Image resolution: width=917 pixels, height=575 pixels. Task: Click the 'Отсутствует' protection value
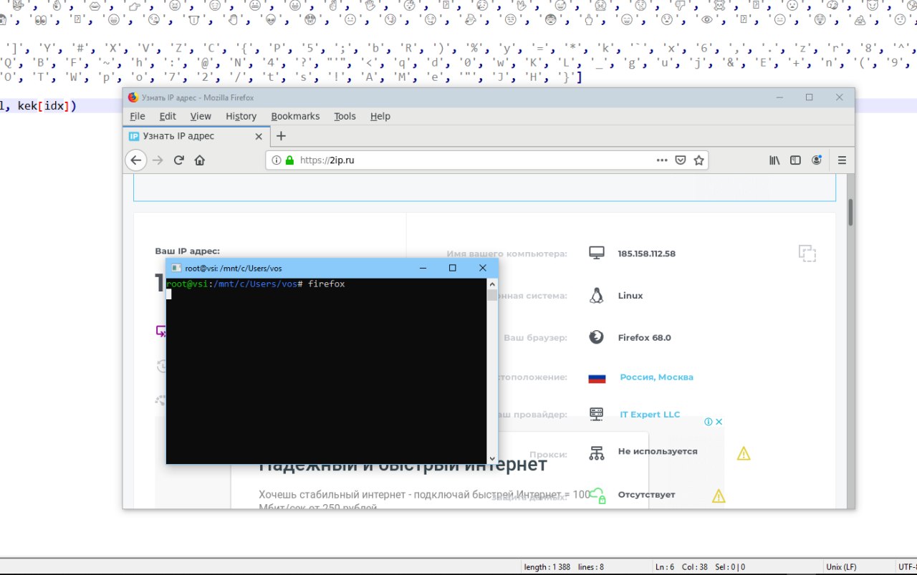pos(646,495)
